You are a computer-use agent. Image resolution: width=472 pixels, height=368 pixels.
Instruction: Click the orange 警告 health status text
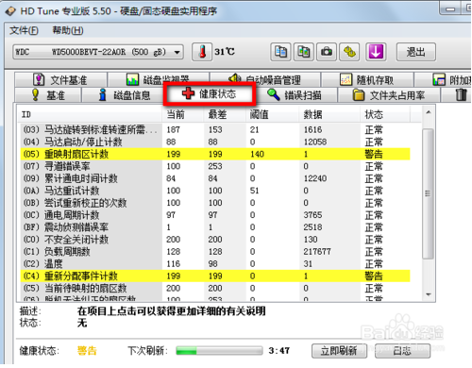click(87, 351)
